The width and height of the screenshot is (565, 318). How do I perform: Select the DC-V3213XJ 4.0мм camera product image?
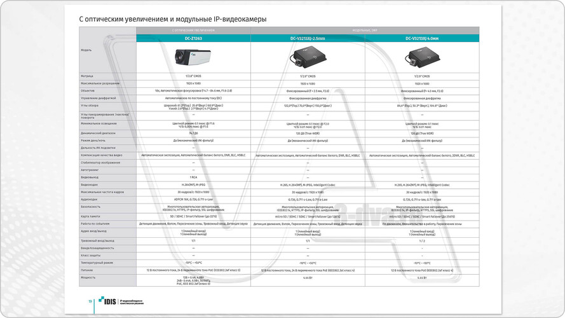[422, 58]
